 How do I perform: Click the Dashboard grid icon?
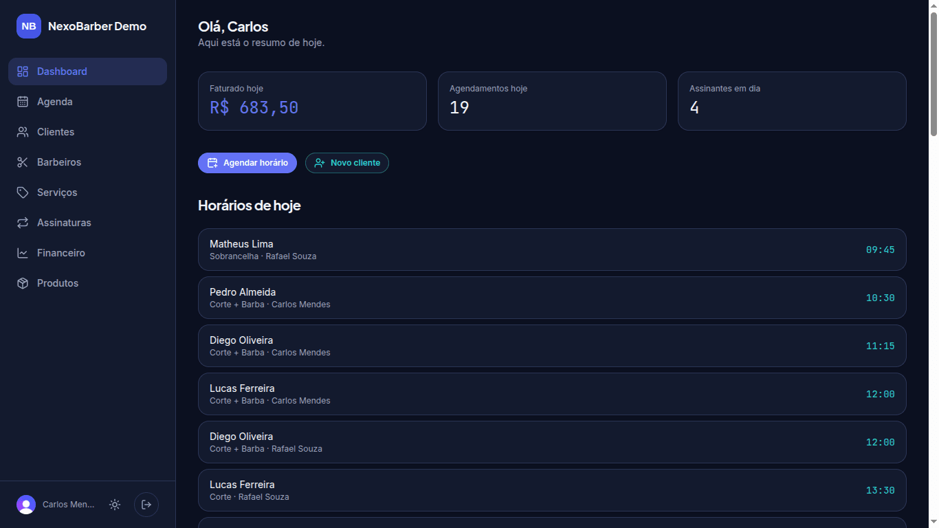(x=23, y=71)
